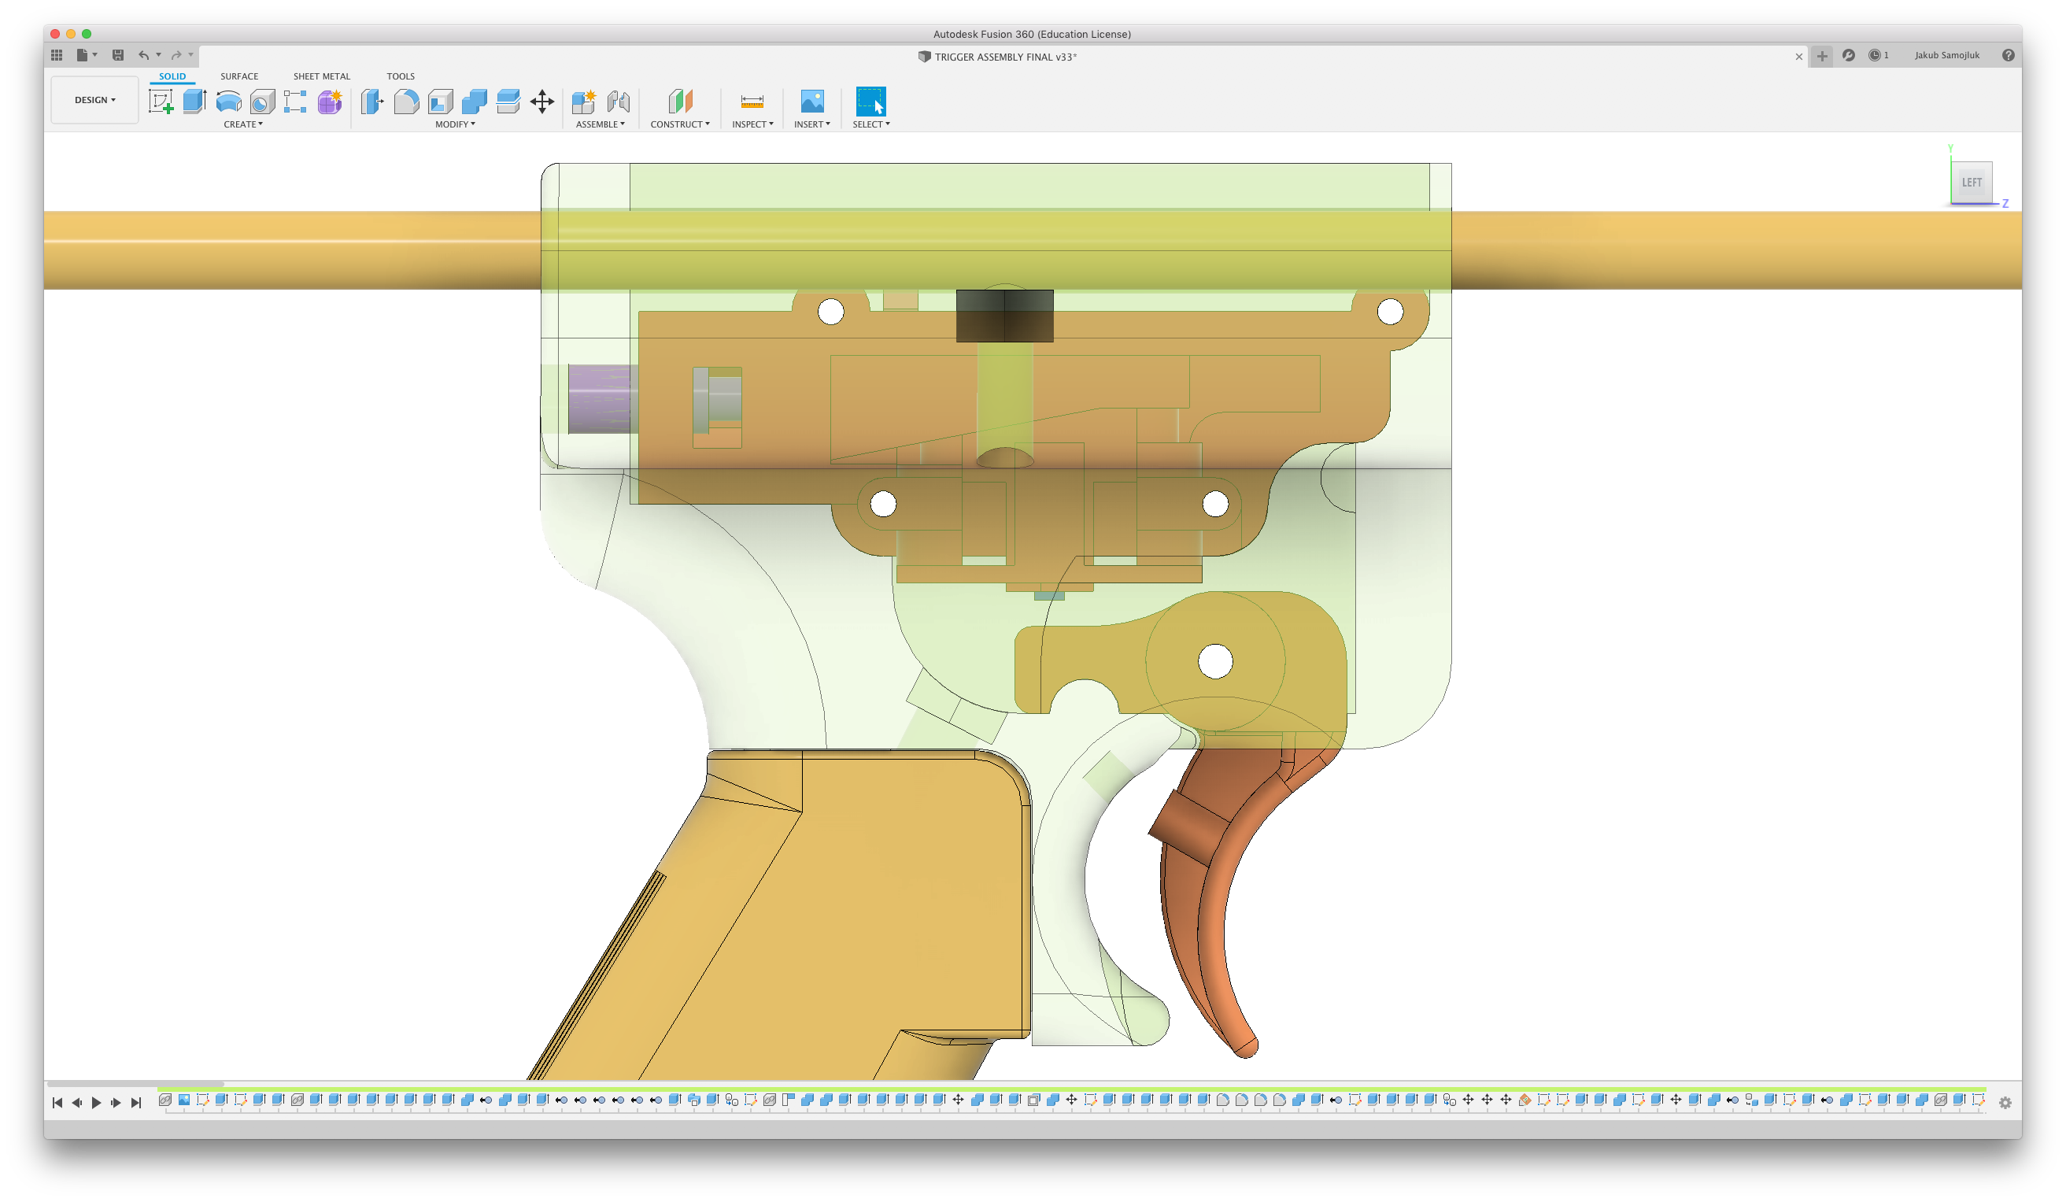The height and width of the screenshot is (1202, 2066).
Task: Click the Move/Copy arrows icon
Action: [x=542, y=102]
